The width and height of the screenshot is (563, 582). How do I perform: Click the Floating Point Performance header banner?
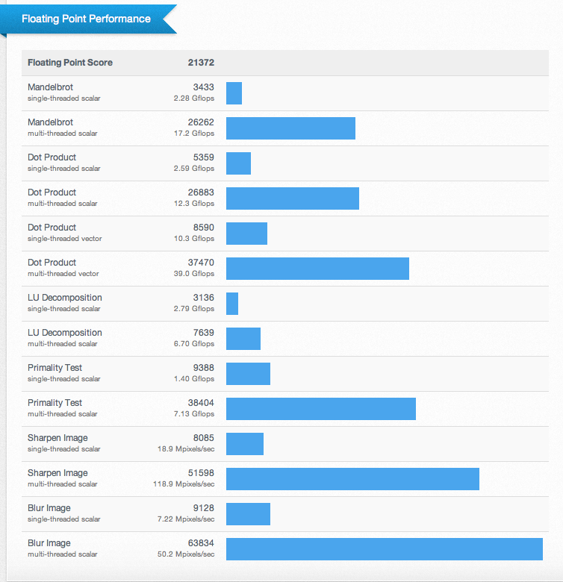click(x=86, y=19)
